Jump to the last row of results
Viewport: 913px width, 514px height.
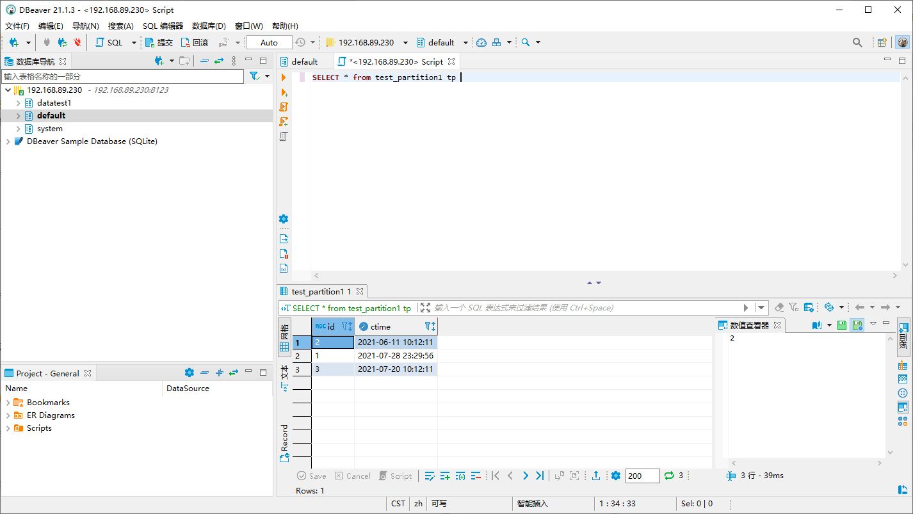pyautogui.click(x=540, y=476)
